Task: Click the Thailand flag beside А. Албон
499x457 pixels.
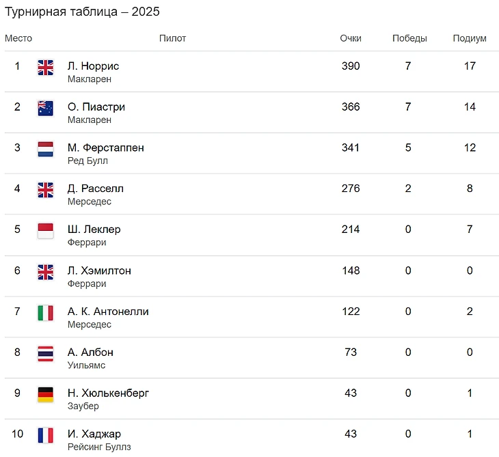Action: pos(45,353)
